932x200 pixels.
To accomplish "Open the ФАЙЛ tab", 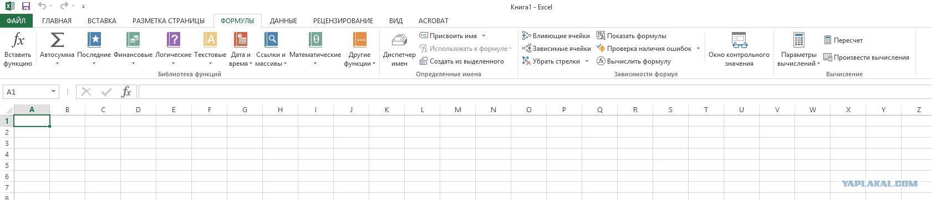I will (16, 20).
